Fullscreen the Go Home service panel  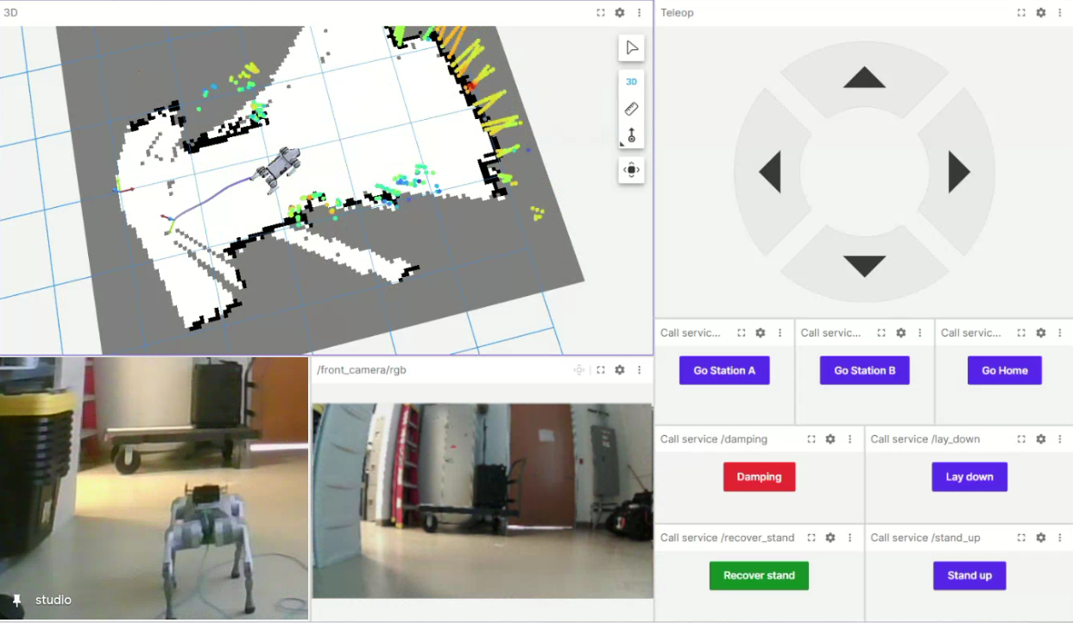tap(1021, 333)
